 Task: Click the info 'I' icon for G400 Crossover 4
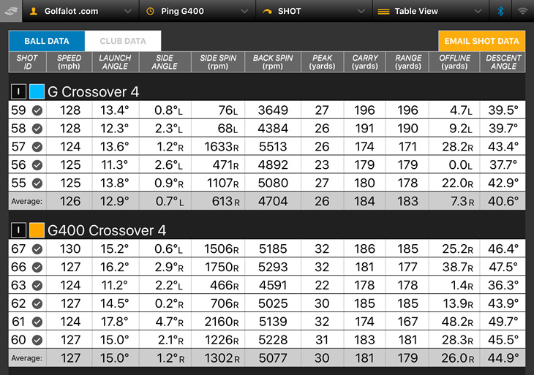click(x=18, y=230)
